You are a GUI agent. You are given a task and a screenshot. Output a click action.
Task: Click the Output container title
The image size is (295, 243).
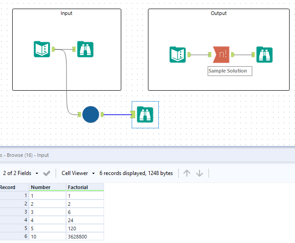[219, 13]
